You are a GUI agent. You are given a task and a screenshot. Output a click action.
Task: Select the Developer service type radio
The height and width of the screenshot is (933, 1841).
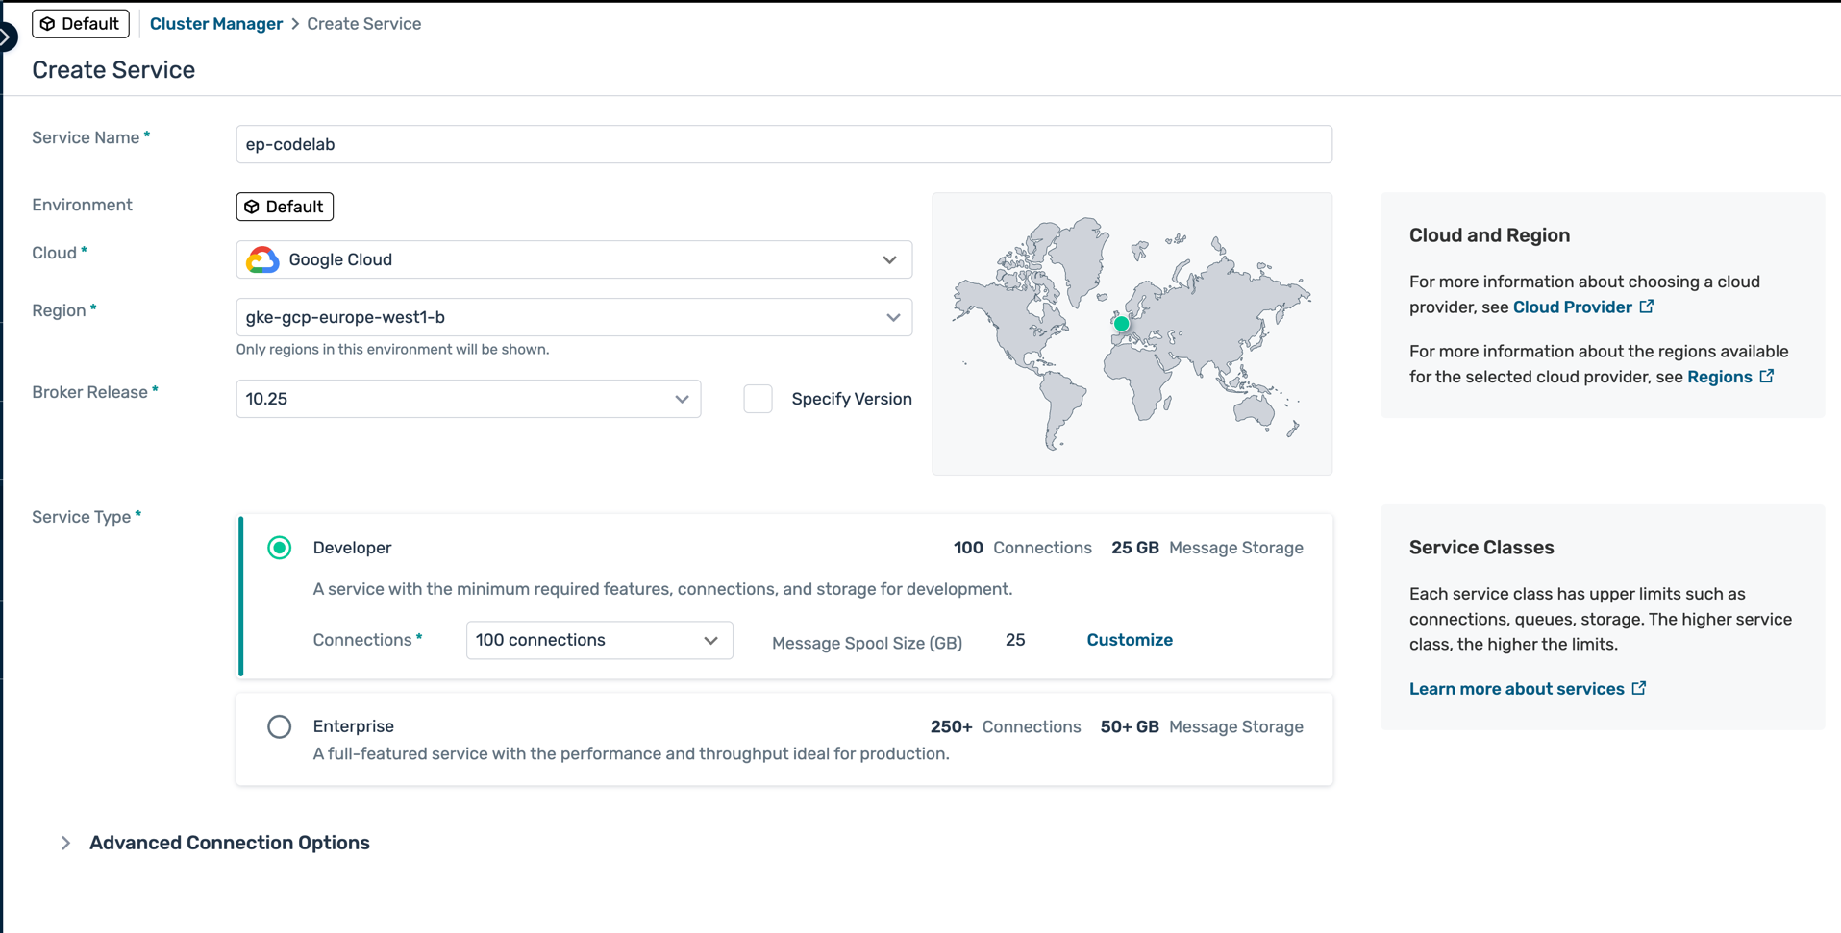pyautogui.click(x=280, y=548)
